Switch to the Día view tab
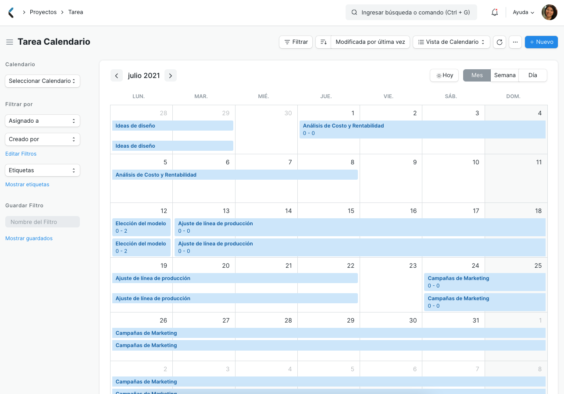 532,75
